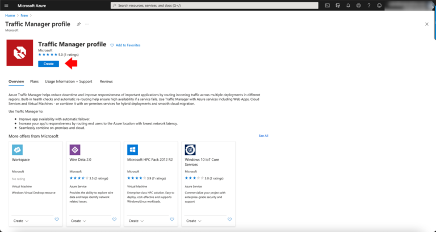The image size is (436, 232).
Task: Launch Cloud Shell from the top bar
Action: click(x=328, y=6)
